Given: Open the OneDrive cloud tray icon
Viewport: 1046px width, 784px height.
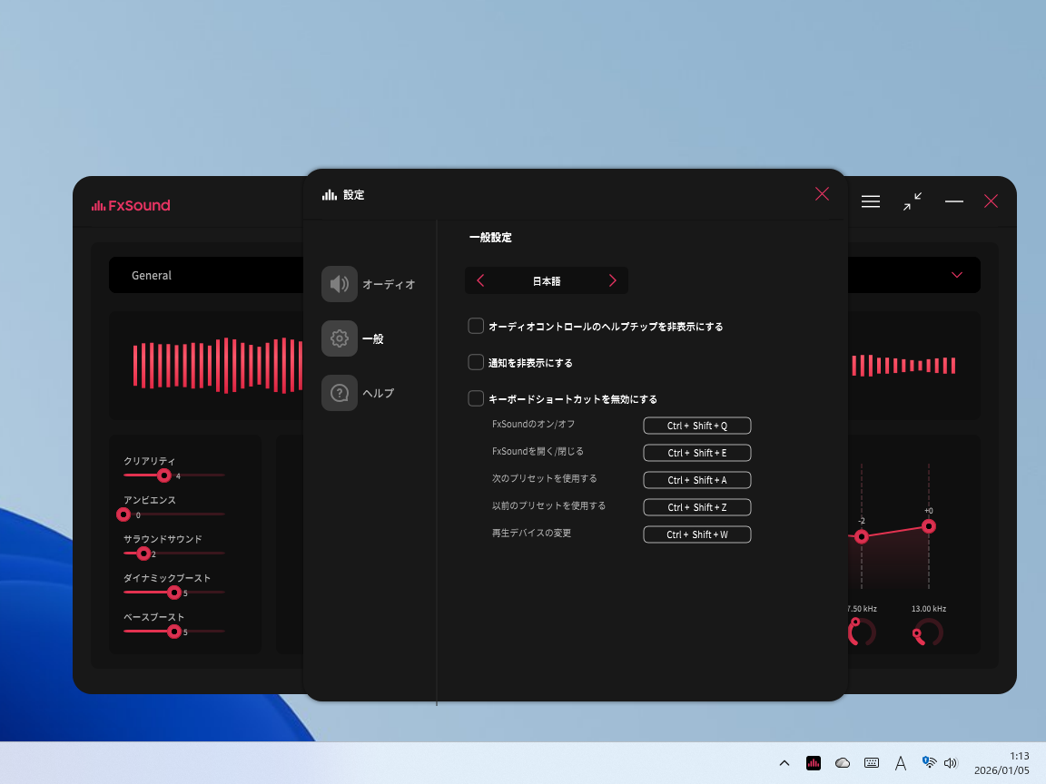Looking at the screenshot, I should tap(843, 763).
